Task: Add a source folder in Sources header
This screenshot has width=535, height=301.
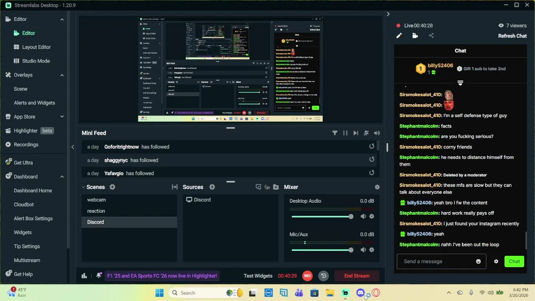Action: pyautogui.click(x=276, y=187)
